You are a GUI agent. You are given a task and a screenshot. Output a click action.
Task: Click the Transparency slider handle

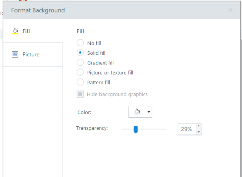click(x=136, y=129)
